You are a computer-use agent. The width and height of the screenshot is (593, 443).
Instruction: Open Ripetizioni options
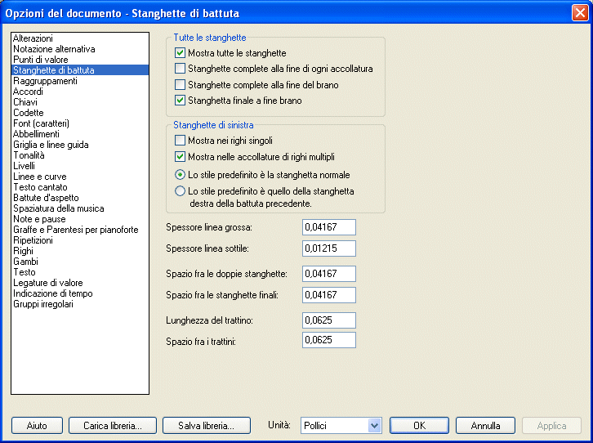(x=80, y=239)
